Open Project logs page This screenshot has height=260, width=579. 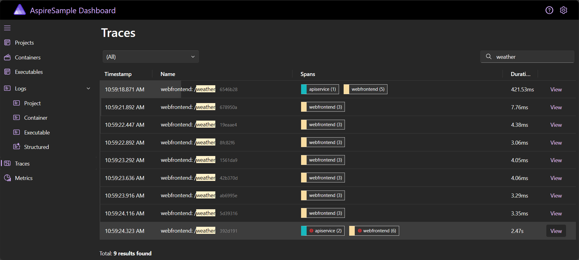(x=32, y=103)
